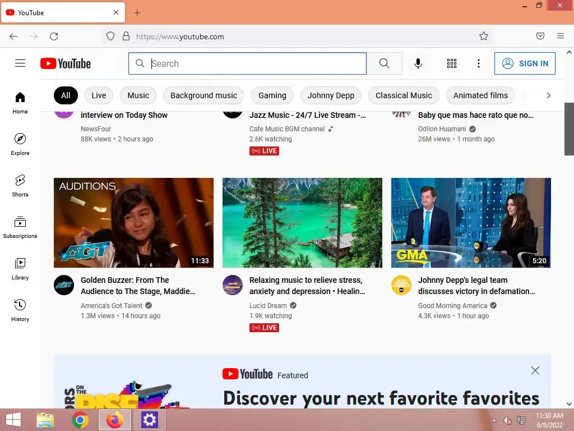Click the page vertical scrollbar thumb

pyautogui.click(x=569, y=129)
